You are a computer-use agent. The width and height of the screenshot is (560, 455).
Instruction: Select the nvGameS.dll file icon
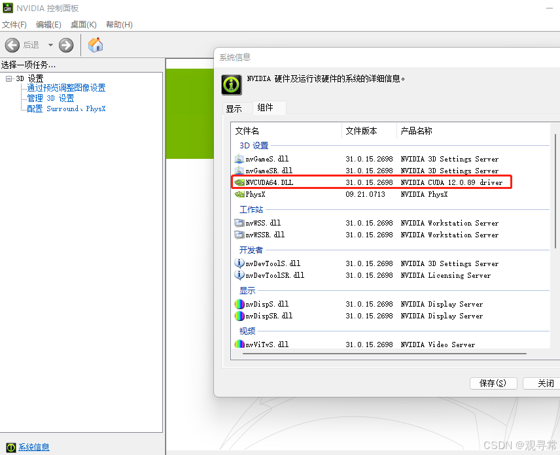pos(239,159)
